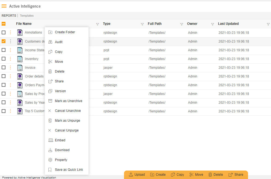271x179 pixels.
Task: Open three-dot menu for Inventory row
Action: tap(11, 59)
